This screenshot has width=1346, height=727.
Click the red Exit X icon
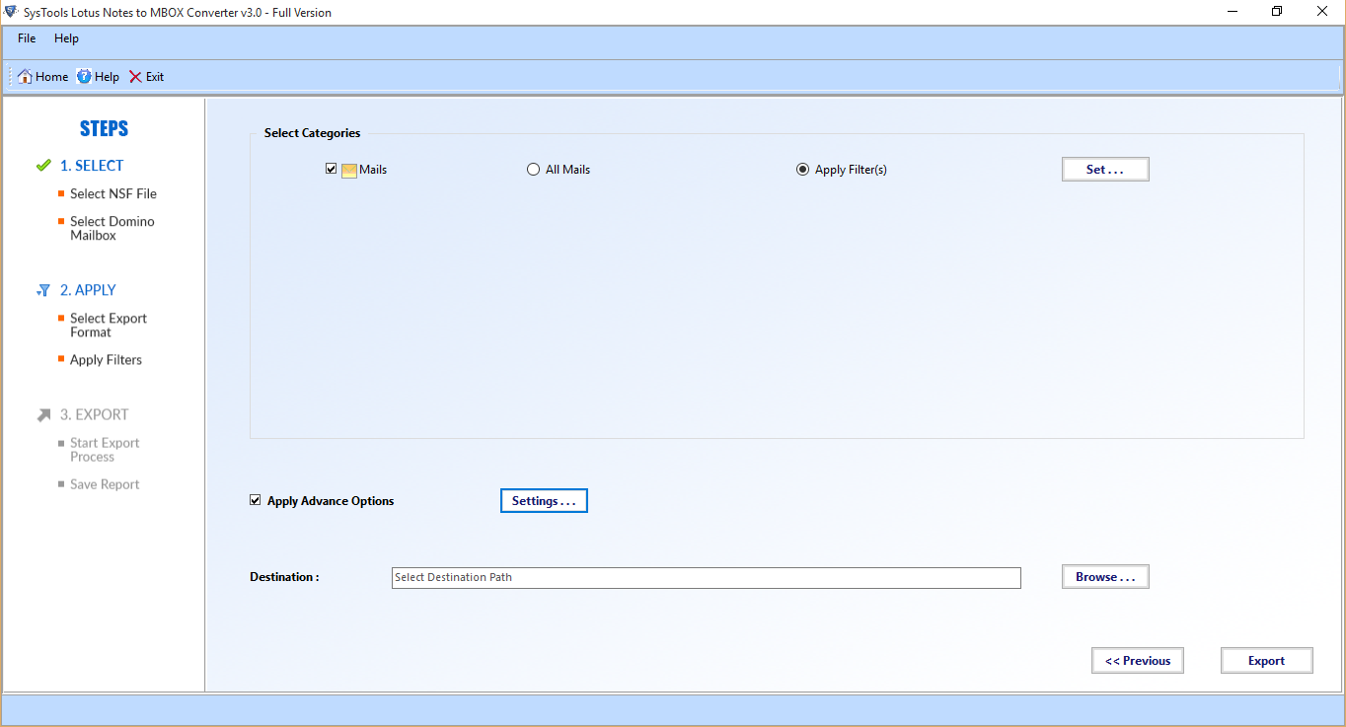pos(135,77)
